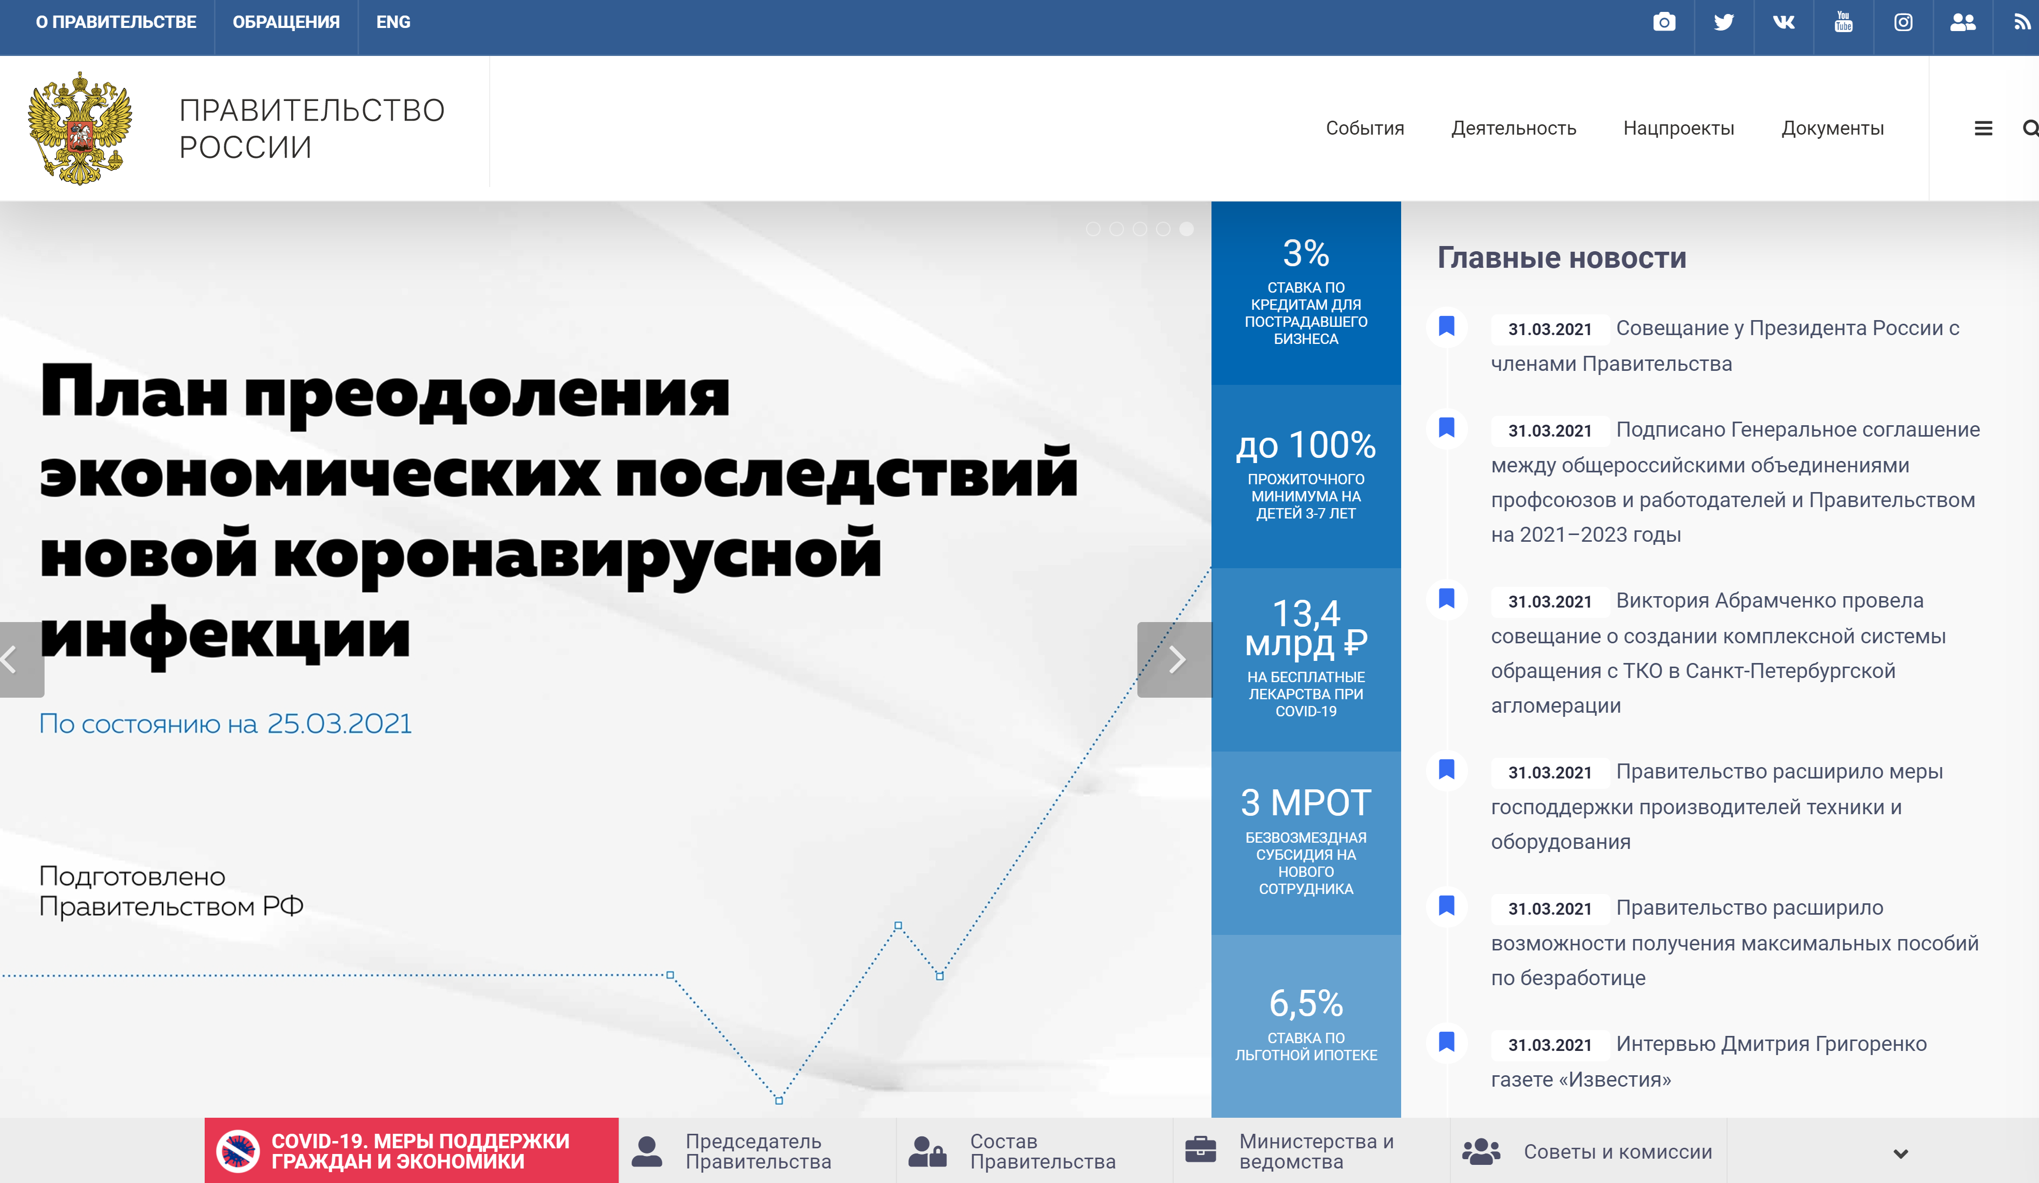The width and height of the screenshot is (2039, 1183).
Task: Click the group icon for Советы и комиссии
Action: (1481, 1151)
